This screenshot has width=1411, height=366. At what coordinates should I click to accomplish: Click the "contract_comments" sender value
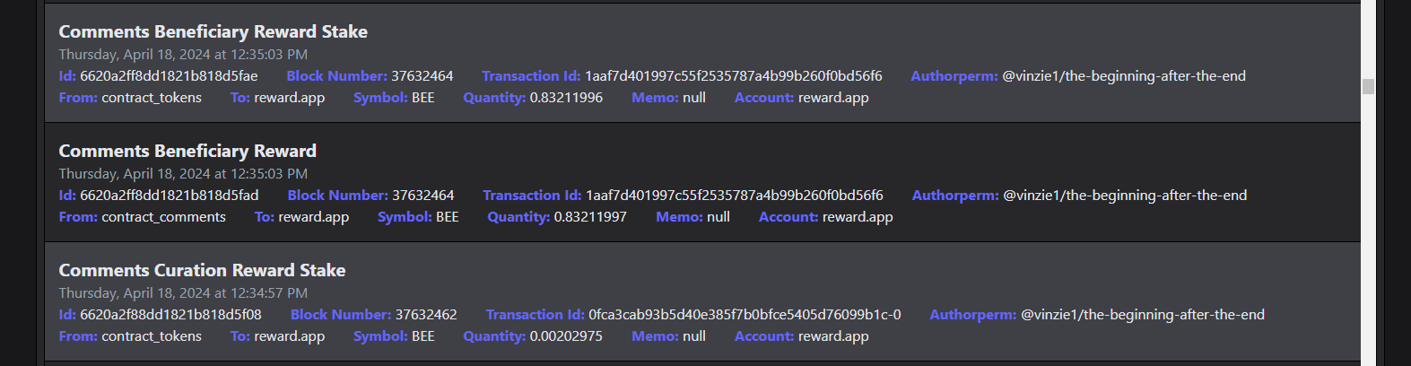pos(163,217)
